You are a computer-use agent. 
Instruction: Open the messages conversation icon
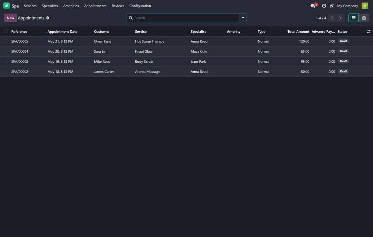coord(313,6)
